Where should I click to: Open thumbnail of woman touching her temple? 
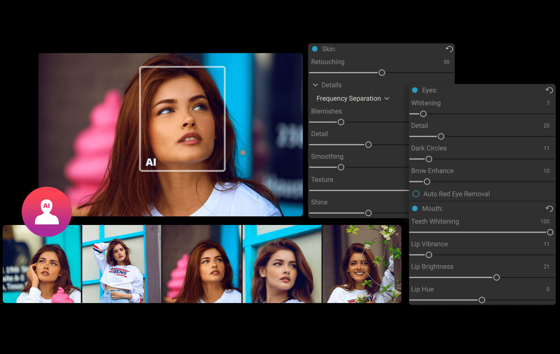pyautogui.click(x=42, y=264)
